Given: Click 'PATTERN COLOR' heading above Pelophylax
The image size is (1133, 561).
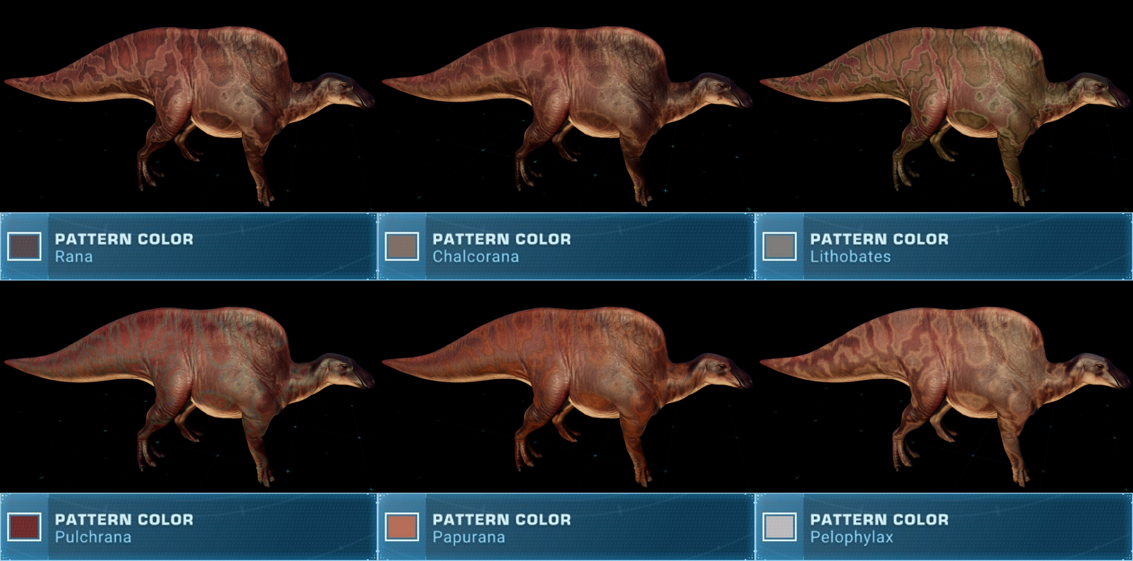Looking at the screenshot, I should tap(879, 520).
